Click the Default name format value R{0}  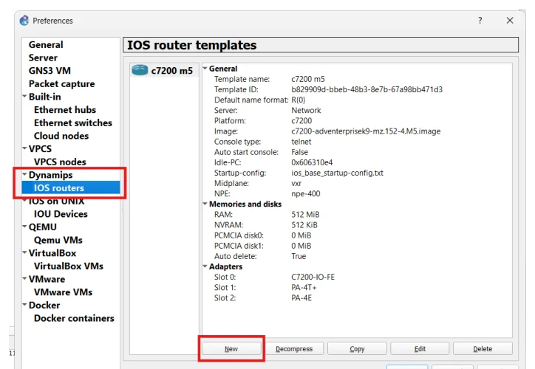click(299, 100)
